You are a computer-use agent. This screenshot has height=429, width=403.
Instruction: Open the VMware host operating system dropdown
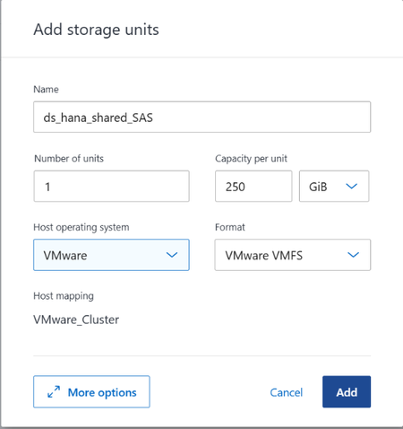pyautogui.click(x=111, y=255)
